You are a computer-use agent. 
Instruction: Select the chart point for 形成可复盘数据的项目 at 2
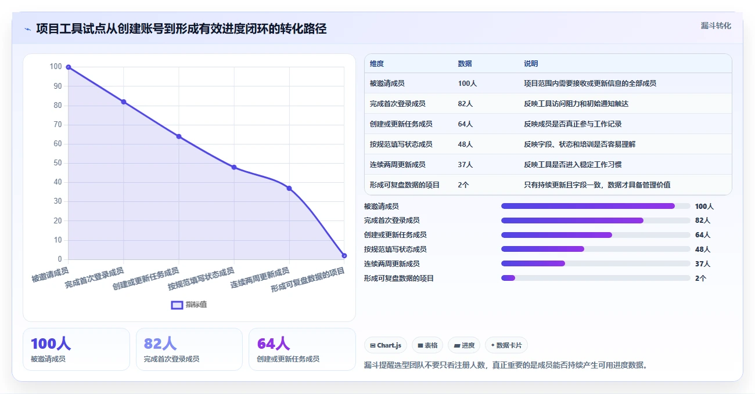(344, 256)
